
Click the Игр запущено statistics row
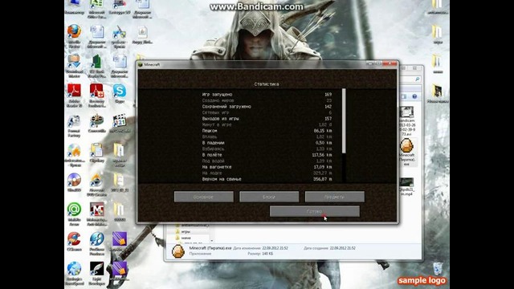point(267,95)
